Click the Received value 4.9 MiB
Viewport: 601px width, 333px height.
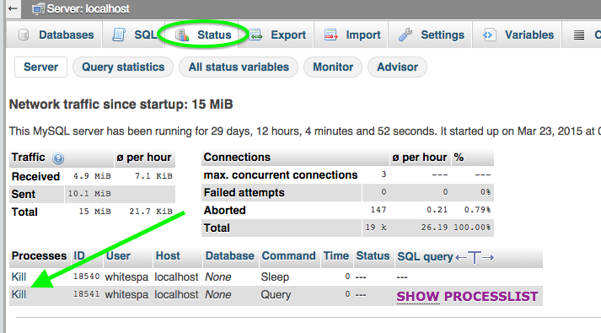point(92,176)
